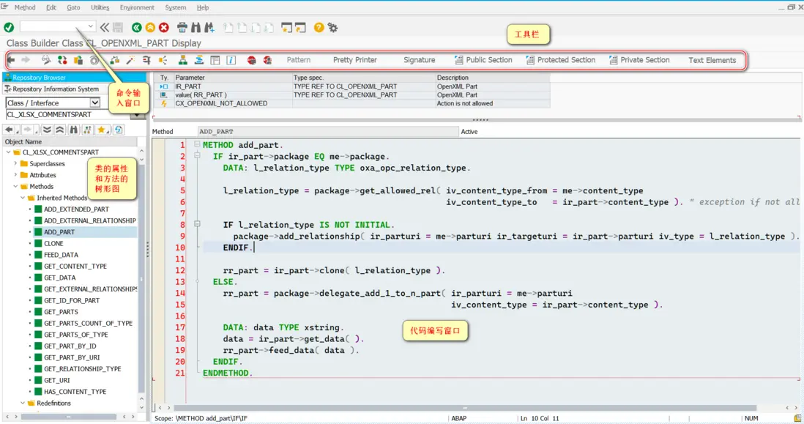
Task: Click the green Enter checkmark icon
Action: click(9, 27)
